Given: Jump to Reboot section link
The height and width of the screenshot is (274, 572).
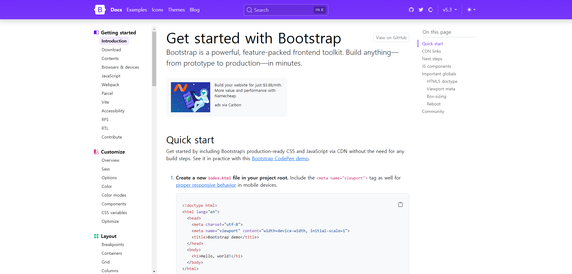Looking at the screenshot, I should [434, 104].
